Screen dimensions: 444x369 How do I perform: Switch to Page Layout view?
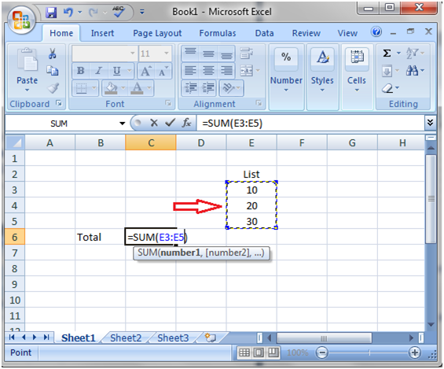point(259,352)
